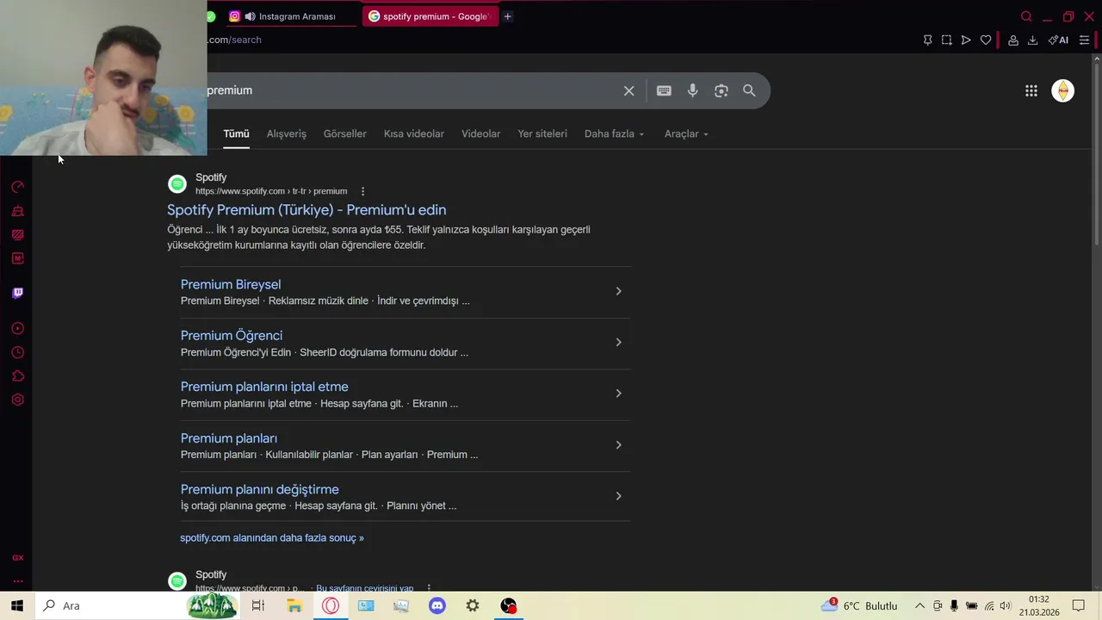
Task: Open the on-screen keyboard input tool
Action: [664, 90]
